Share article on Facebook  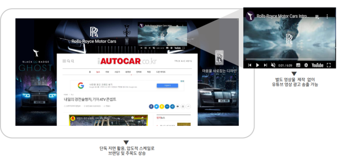pos(151,106)
